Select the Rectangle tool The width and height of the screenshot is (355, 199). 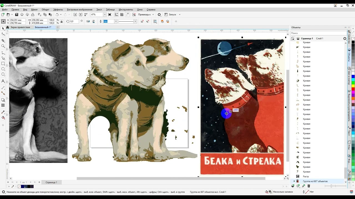(x=3, y=64)
